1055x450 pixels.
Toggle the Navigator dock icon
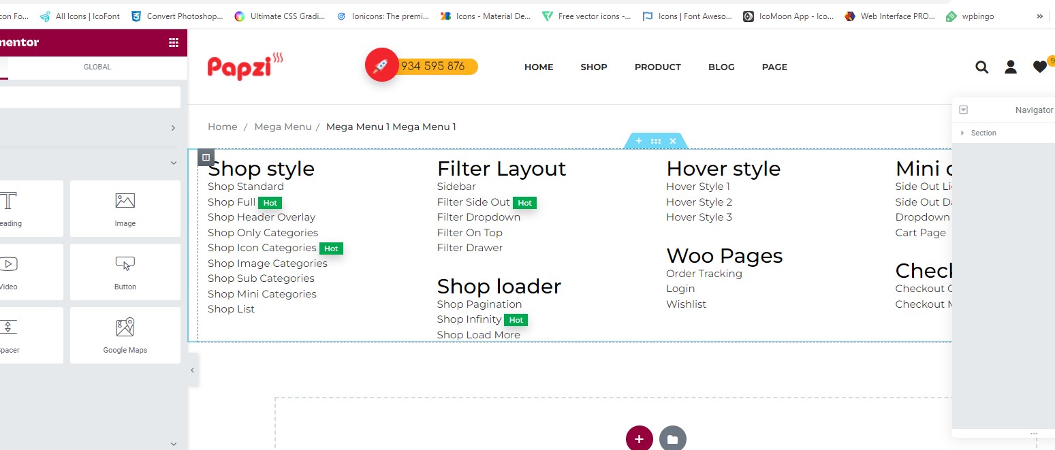tap(963, 110)
